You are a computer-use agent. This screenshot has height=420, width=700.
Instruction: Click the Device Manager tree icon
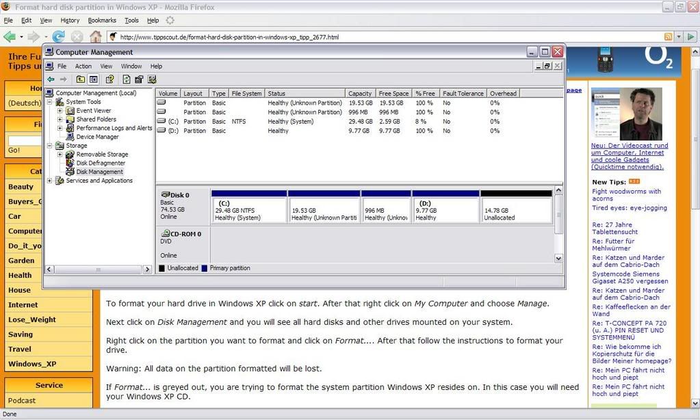(70, 137)
